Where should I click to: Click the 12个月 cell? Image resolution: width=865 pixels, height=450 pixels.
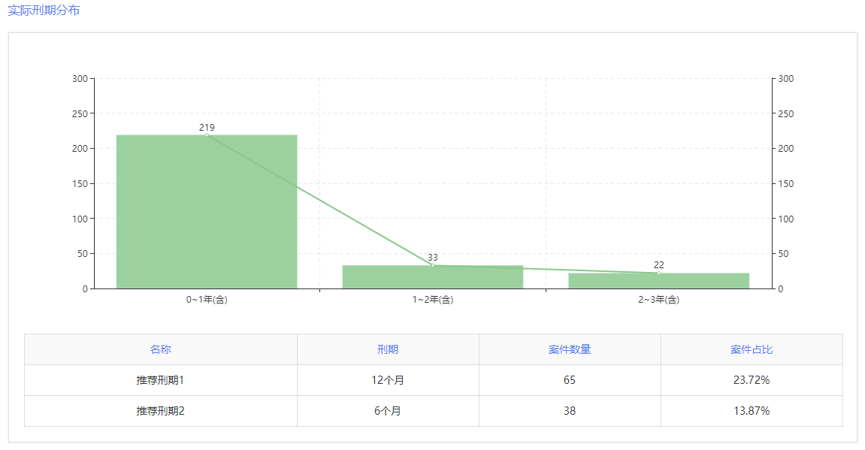pyautogui.click(x=388, y=380)
